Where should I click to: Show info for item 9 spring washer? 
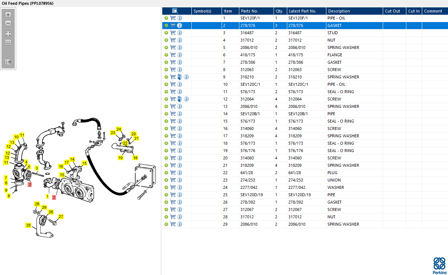186,77
